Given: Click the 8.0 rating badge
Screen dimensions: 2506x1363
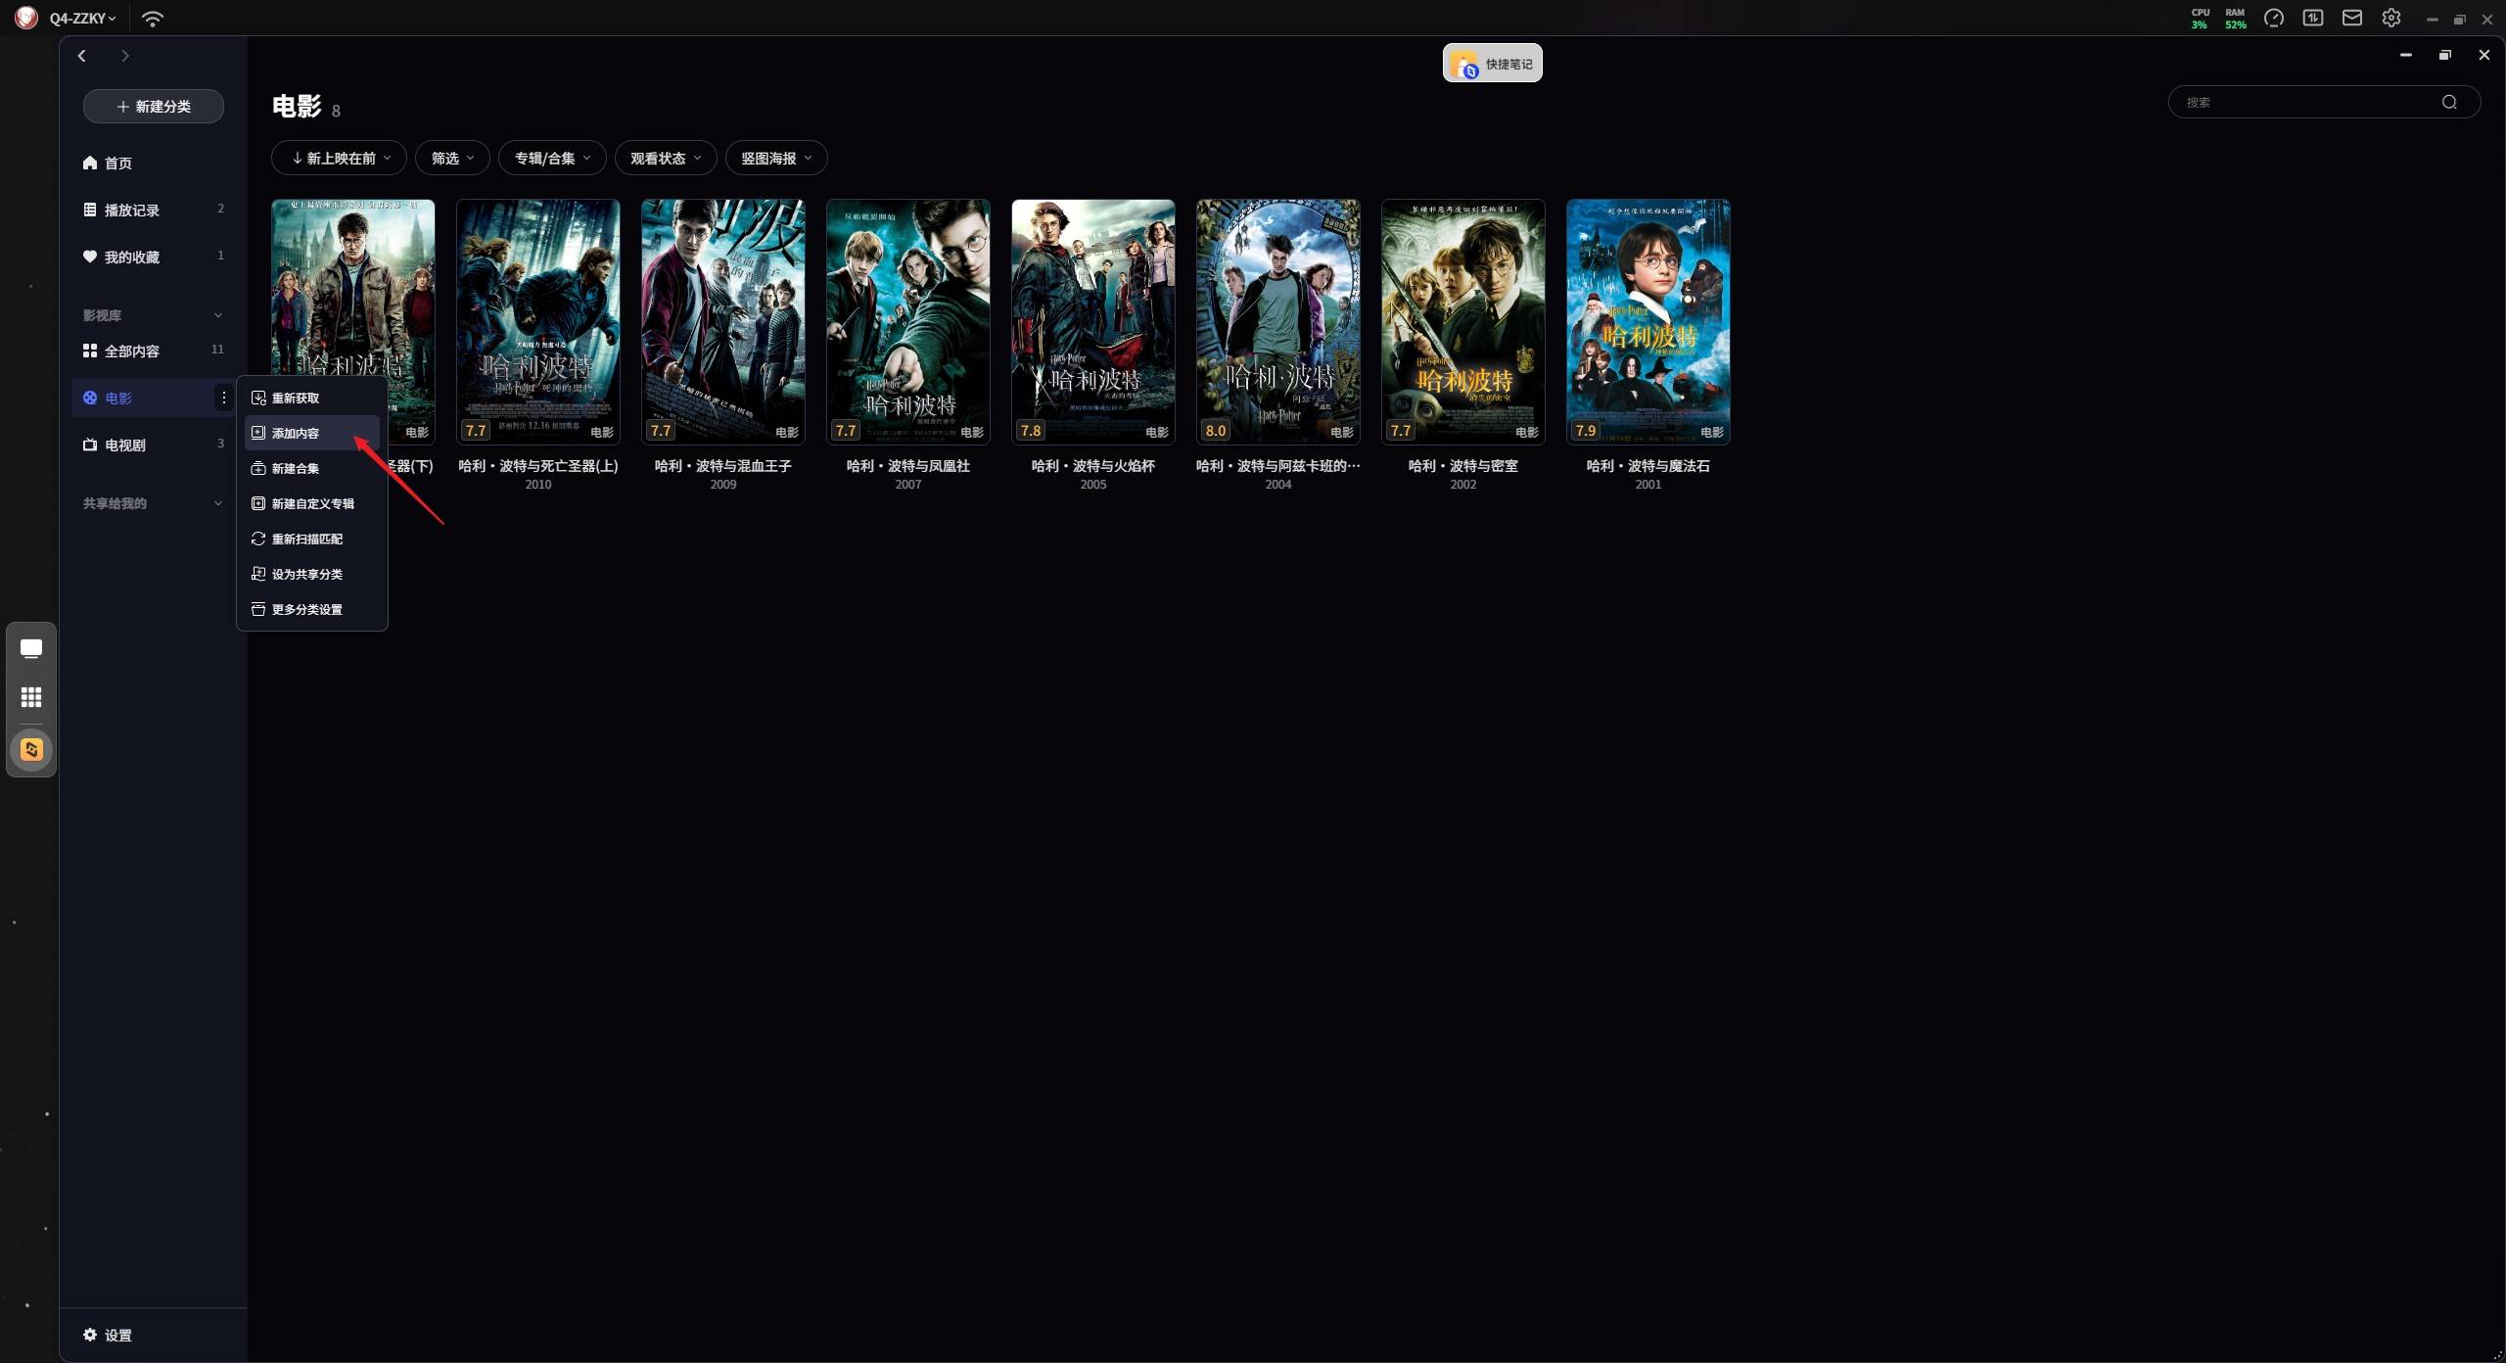Looking at the screenshot, I should click(x=1215, y=431).
